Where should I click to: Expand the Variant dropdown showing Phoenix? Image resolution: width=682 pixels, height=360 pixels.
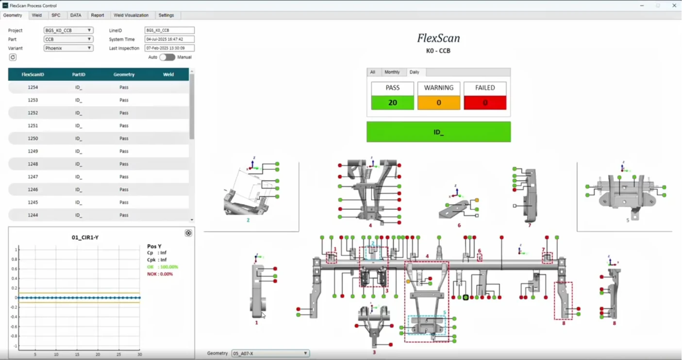pos(68,48)
